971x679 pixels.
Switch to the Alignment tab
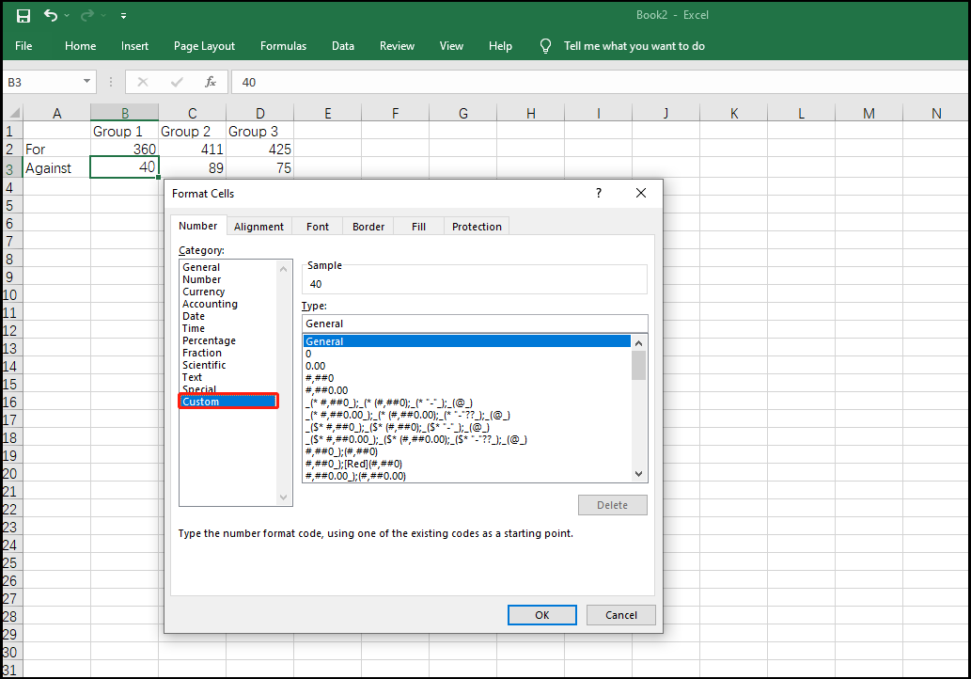click(x=258, y=227)
